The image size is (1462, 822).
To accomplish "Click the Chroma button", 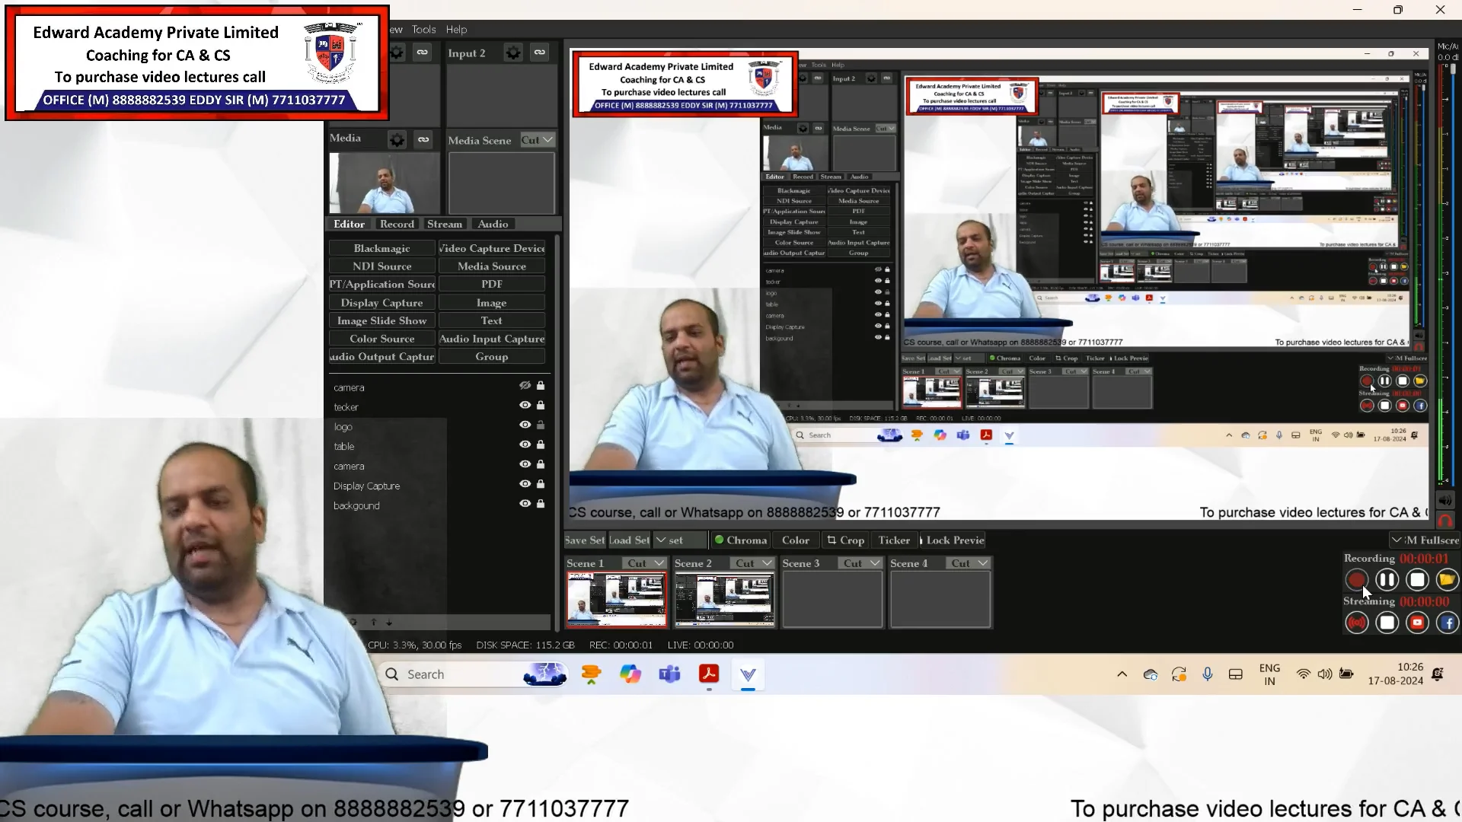I will click(x=739, y=540).
